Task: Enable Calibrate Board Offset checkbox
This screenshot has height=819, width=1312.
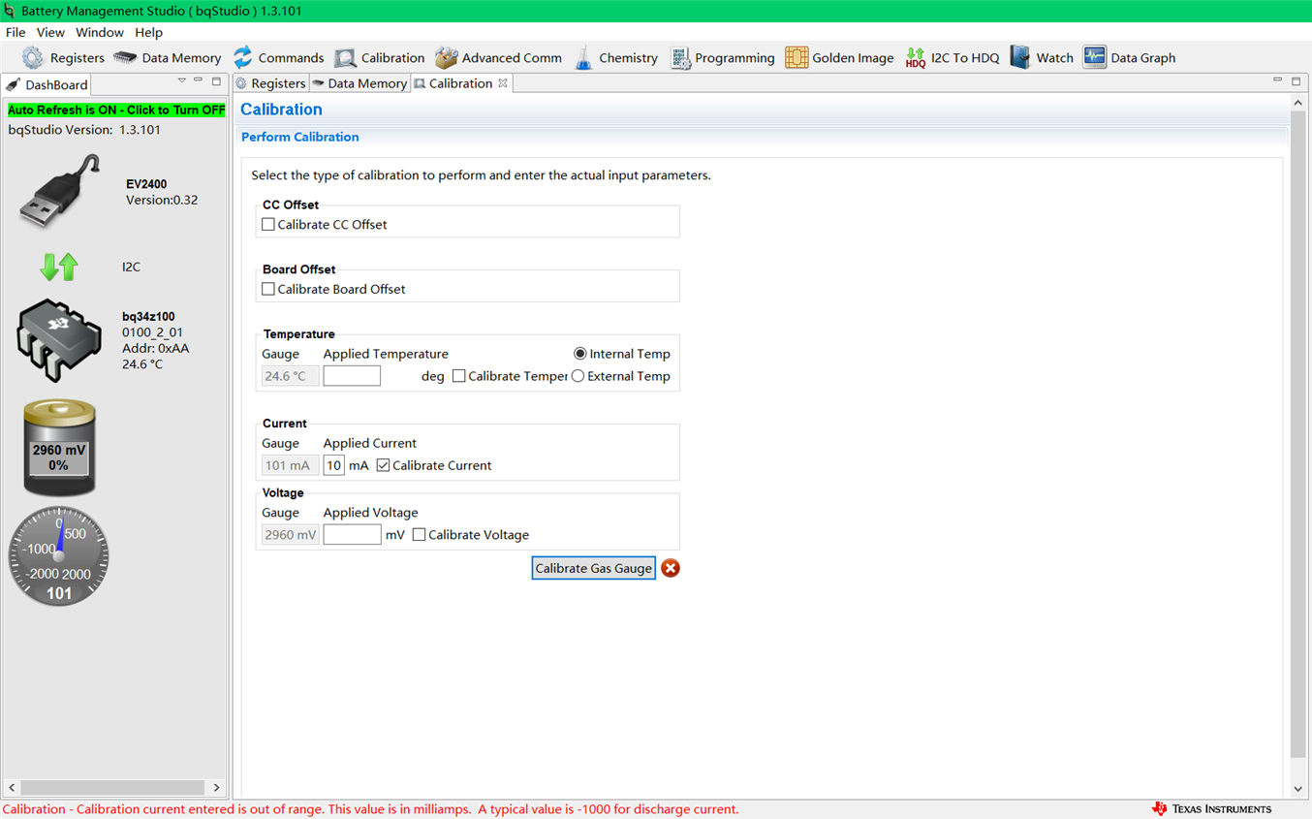Action: 268,289
